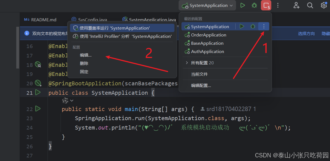Click the class name SystemApplication on line 21
This screenshot has height=161, width=330.
[x=119, y=93]
